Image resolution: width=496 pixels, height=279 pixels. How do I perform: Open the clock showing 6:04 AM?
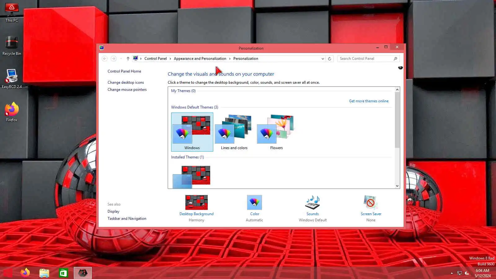(x=482, y=273)
